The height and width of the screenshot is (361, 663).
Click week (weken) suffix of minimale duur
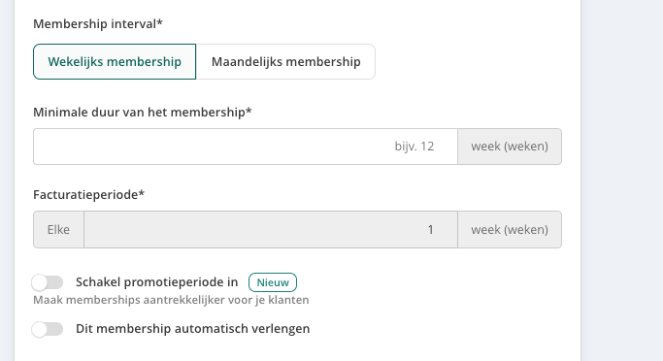click(510, 147)
